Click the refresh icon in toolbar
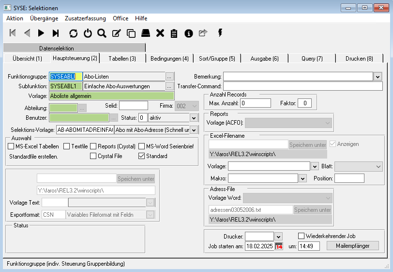393x272 pixels. 73,33
